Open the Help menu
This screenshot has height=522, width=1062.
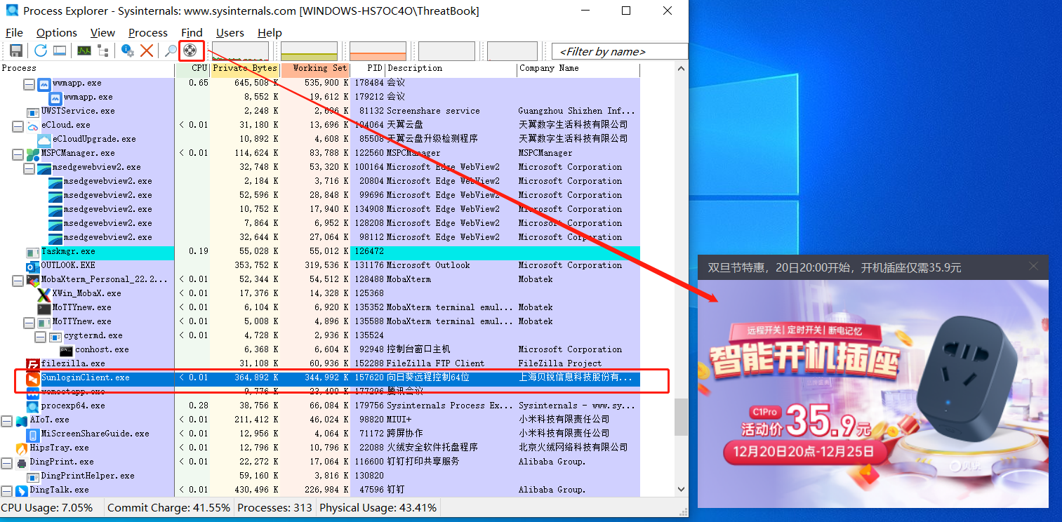(x=270, y=32)
